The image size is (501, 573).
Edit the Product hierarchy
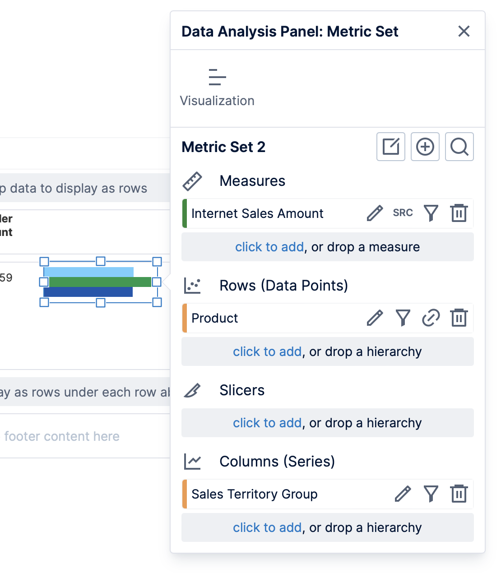coord(375,318)
